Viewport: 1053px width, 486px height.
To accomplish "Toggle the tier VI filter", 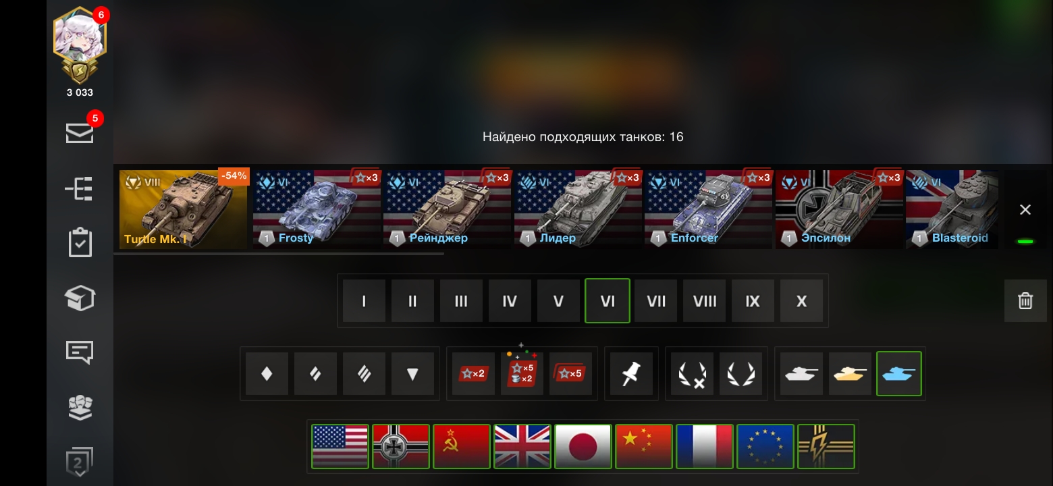I will [x=607, y=301].
